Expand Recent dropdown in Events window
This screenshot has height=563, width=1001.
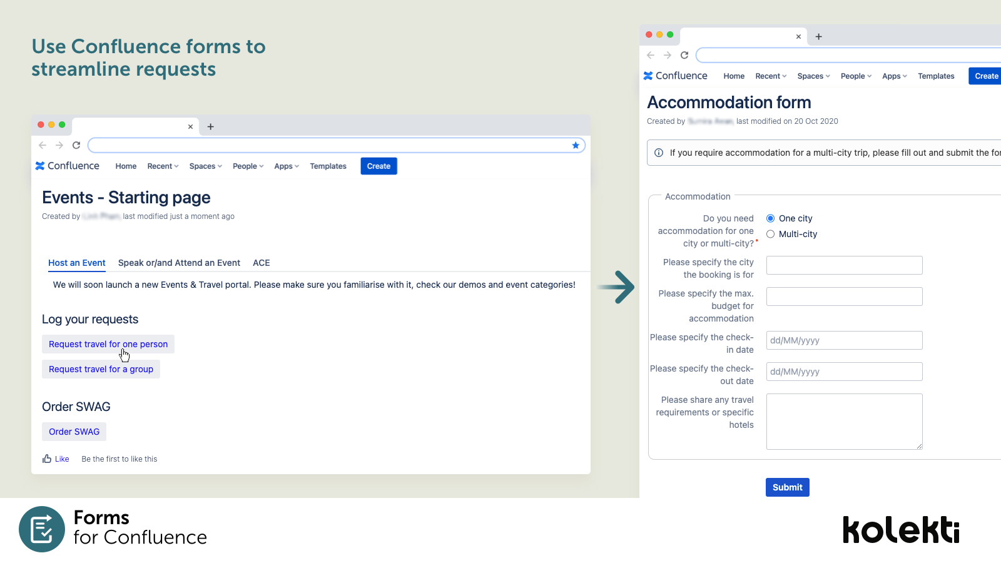point(163,166)
